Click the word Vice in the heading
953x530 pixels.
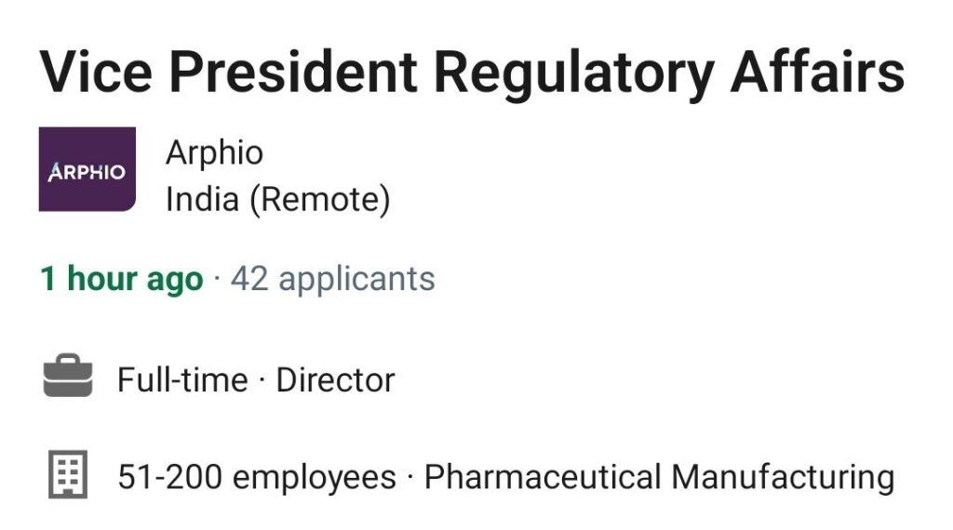click(x=96, y=72)
